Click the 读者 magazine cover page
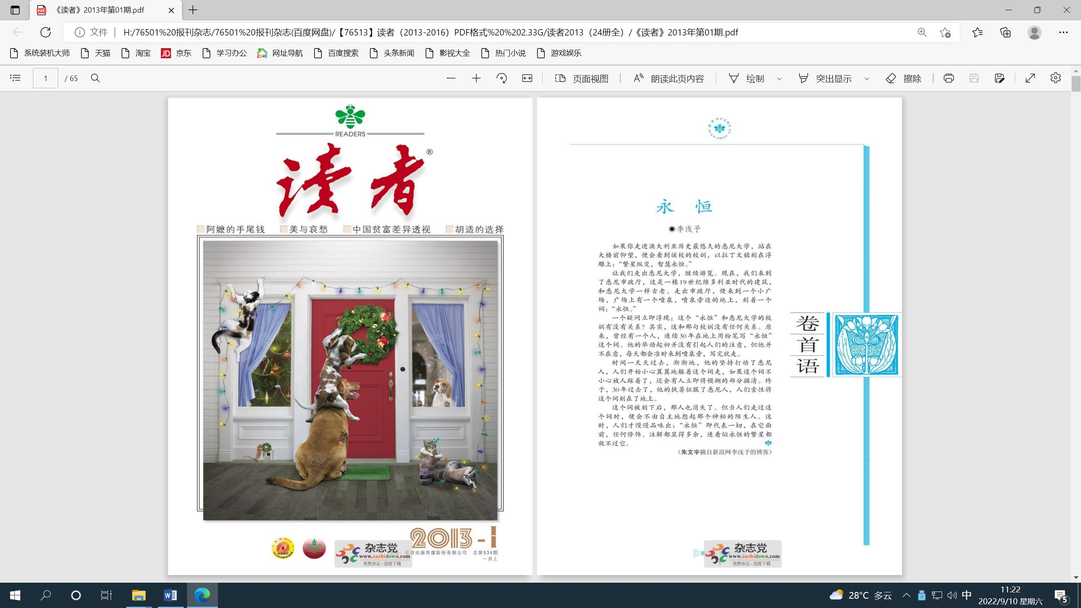This screenshot has height=608, width=1081. click(350, 336)
